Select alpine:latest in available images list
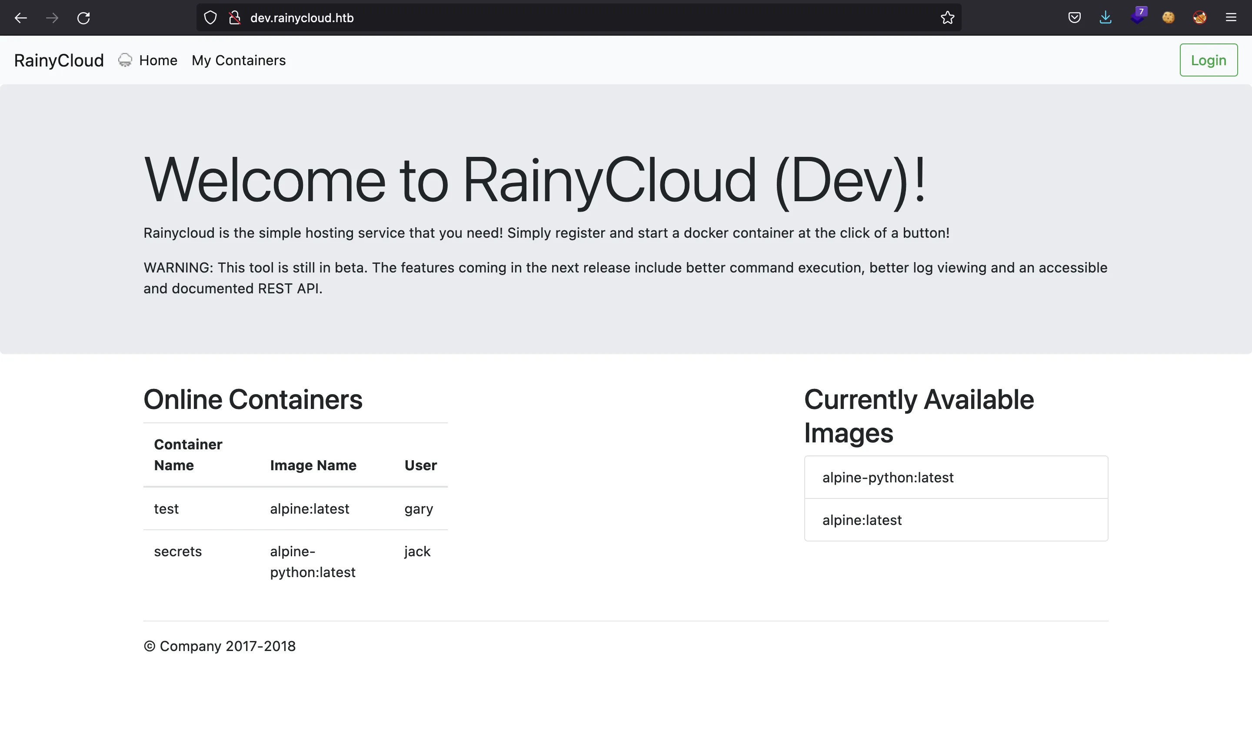The height and width of the screenshot is (744, 1252). pyautogui.click(x=956, y=520)
